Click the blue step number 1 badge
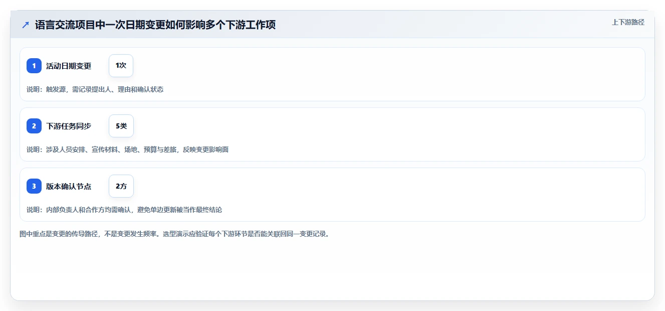The height and width of the screenshot is (311, 665). click(x=34, y=66)
